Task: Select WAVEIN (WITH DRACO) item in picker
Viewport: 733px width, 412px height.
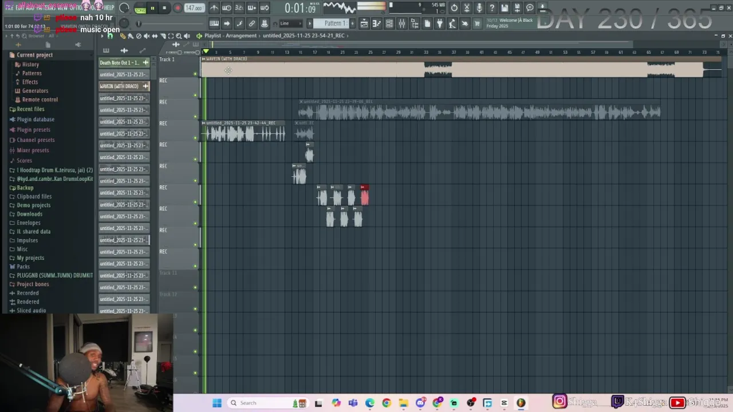Action: (124, 86)
